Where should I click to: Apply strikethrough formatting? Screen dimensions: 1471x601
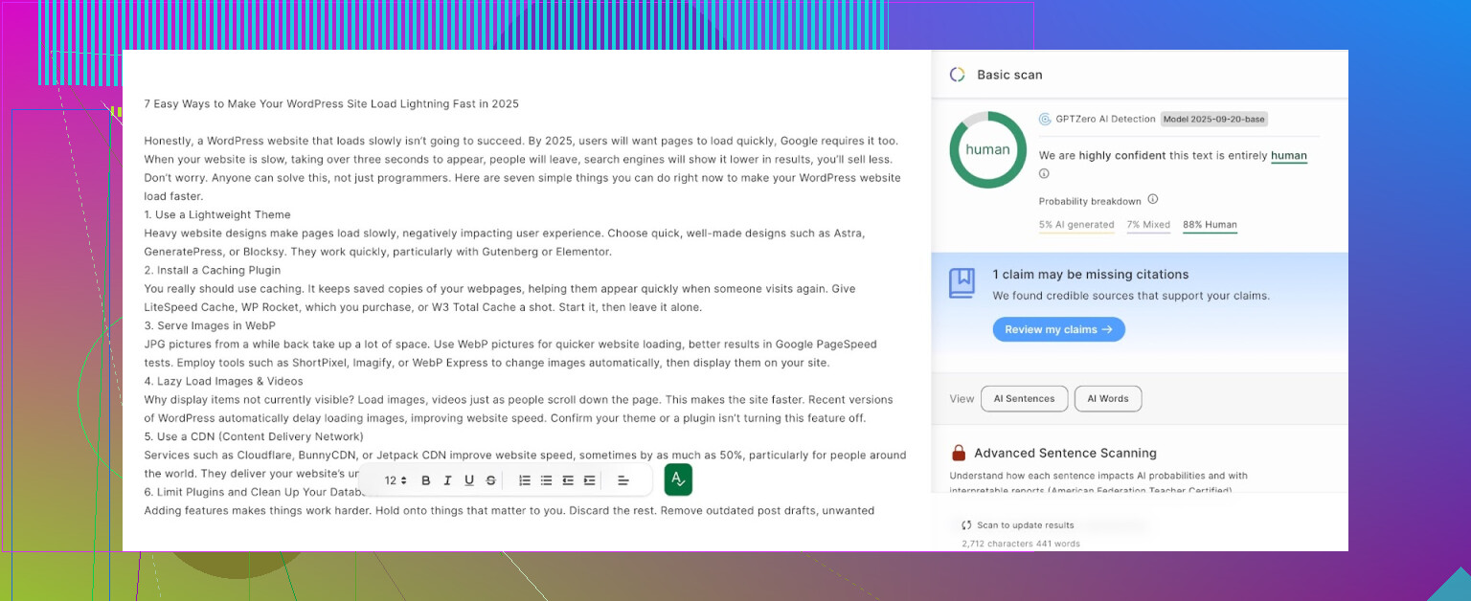click(491, 480)
